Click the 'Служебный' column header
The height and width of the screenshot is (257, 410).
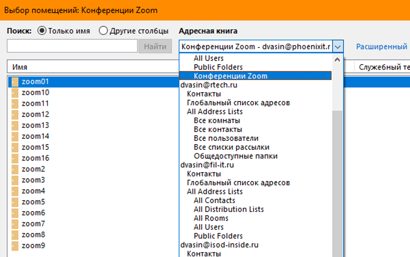(x=382, y=67)
